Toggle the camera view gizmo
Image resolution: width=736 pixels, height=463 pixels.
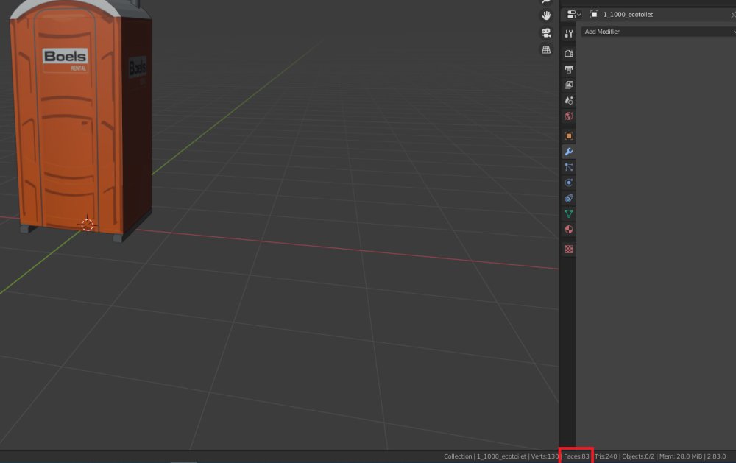click(x=546, y=33)
